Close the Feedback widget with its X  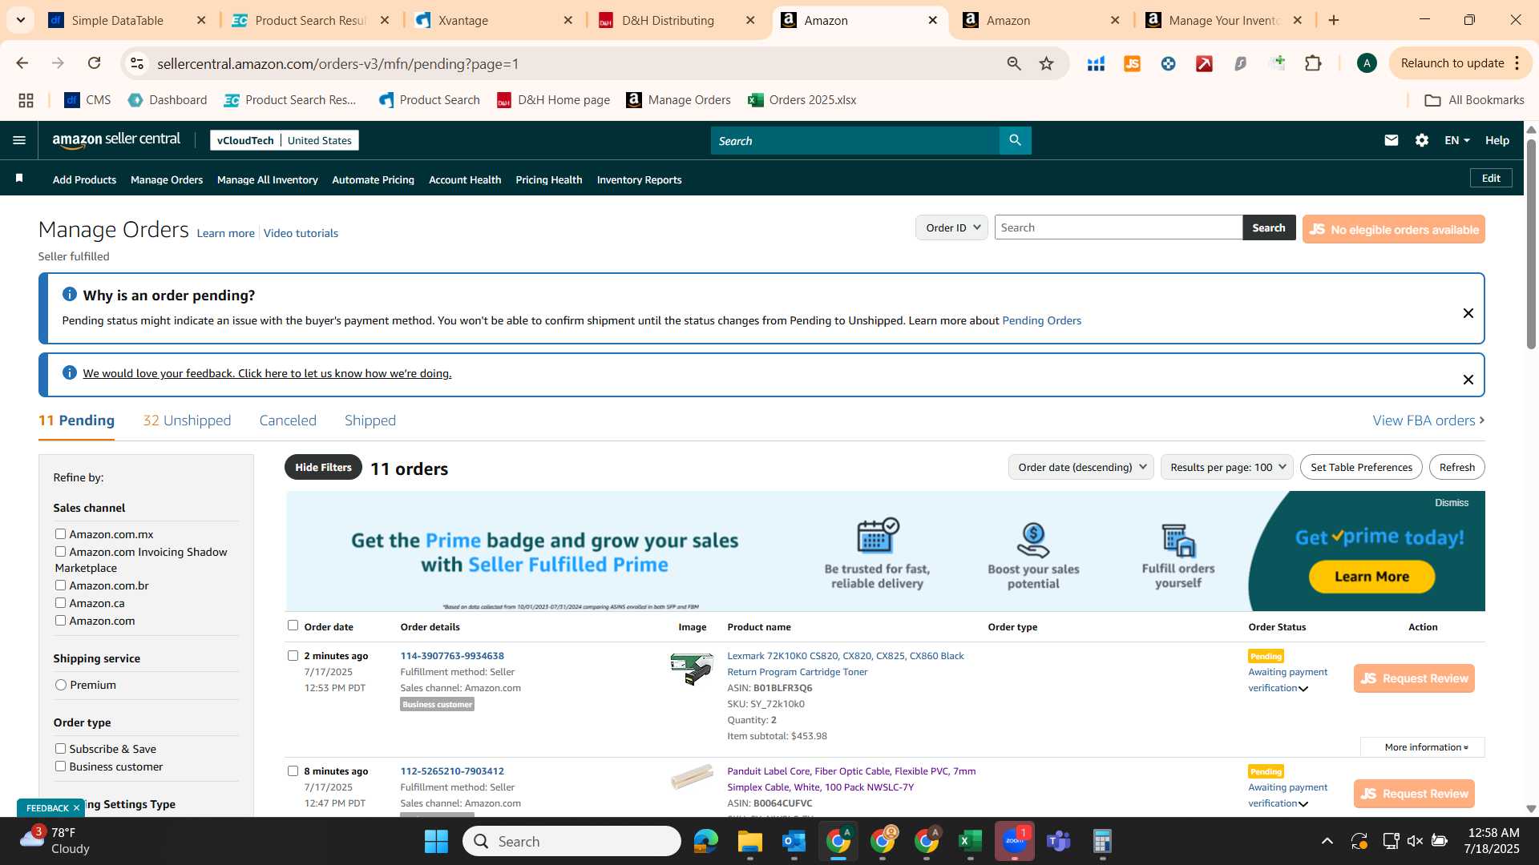click(x=76, y=808)
